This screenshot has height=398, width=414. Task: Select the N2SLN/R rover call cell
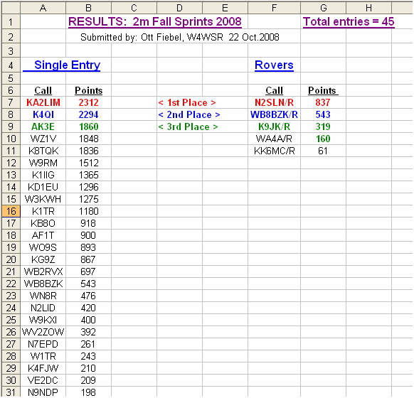click(x=274, y=102)
